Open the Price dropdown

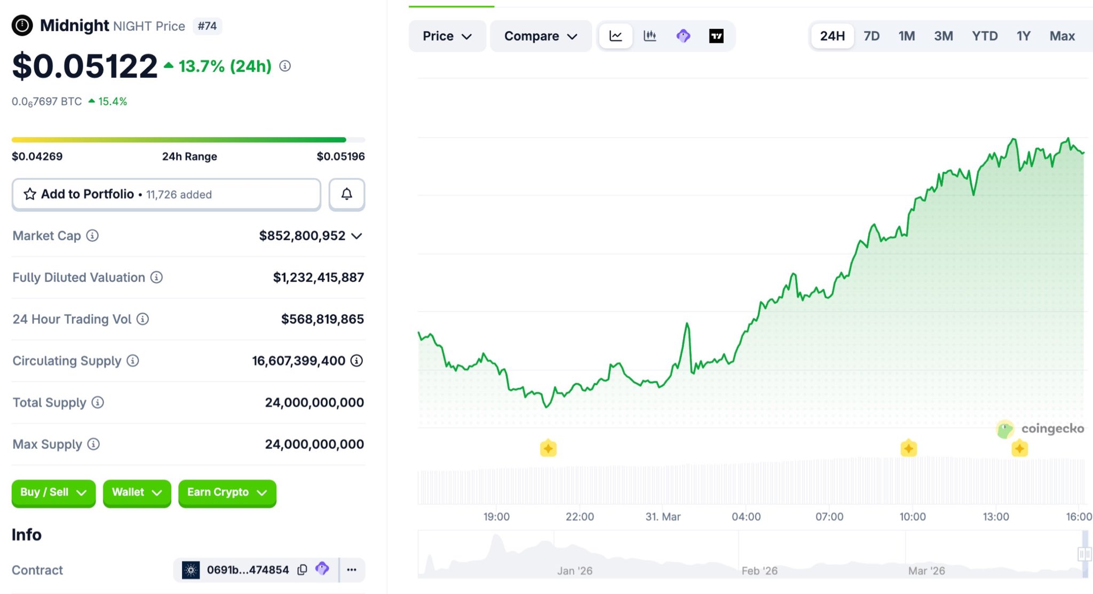point(447,36)
